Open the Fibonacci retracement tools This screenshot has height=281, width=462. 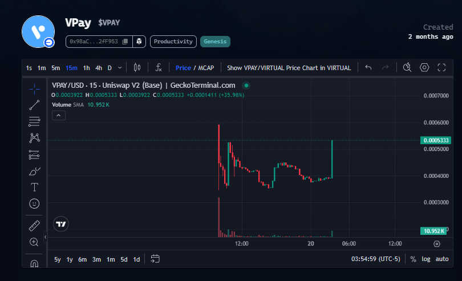34,121
